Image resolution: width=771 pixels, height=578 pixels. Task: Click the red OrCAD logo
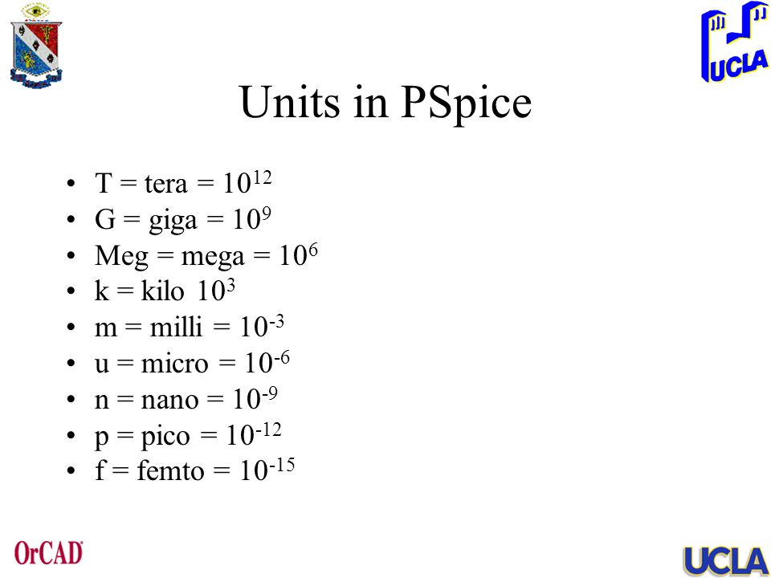tap(49, 553)
